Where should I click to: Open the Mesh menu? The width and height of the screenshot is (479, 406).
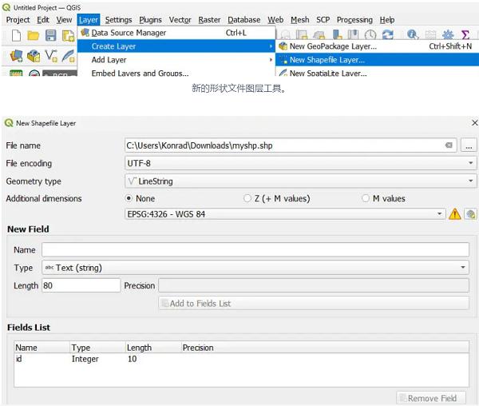click(299, 20)
